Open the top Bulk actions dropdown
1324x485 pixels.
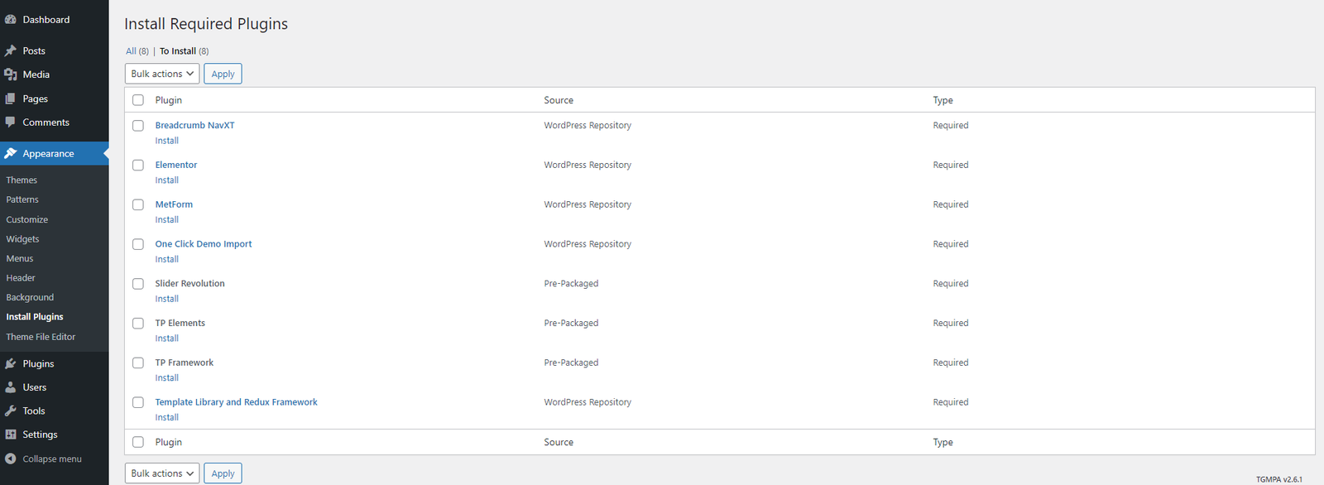tap(162, 74)
